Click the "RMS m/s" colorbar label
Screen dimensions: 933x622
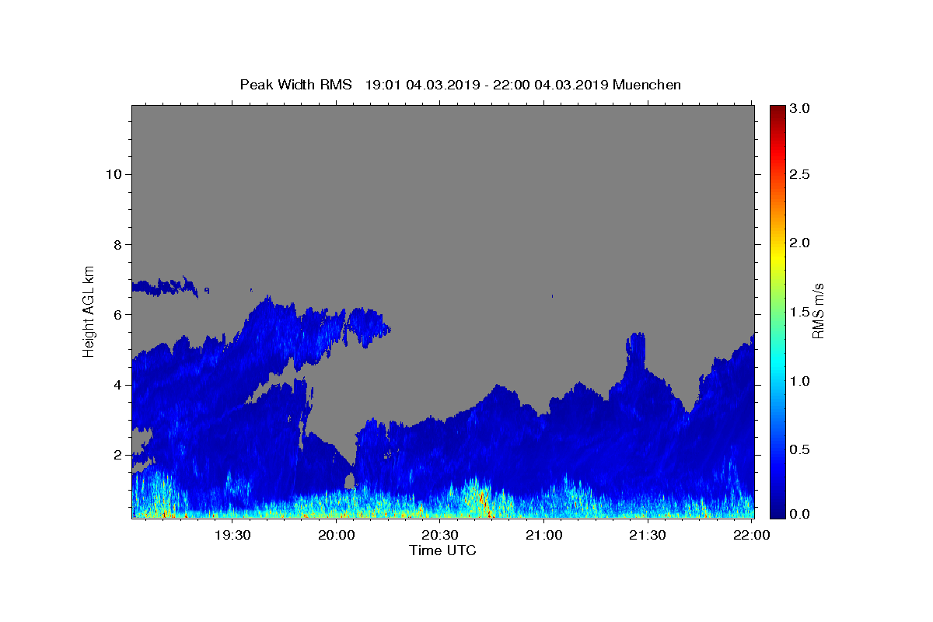tap(818, 311)
